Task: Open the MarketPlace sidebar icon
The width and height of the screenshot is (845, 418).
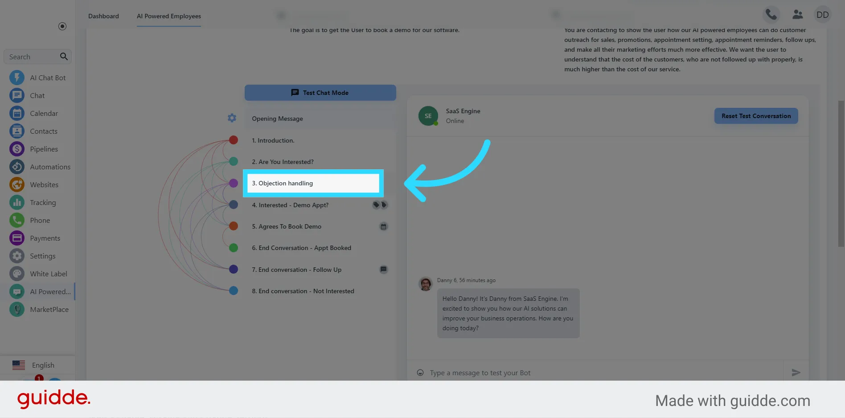Action: coord(17,309)
